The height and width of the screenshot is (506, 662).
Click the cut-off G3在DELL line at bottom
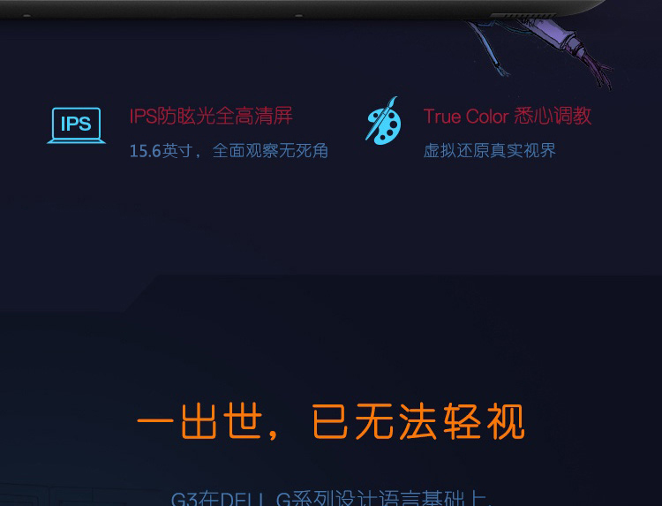[331, 498]
